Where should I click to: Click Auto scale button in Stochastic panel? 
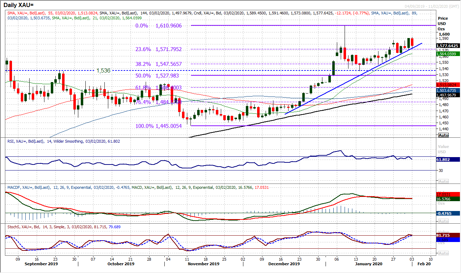(443, 253)
